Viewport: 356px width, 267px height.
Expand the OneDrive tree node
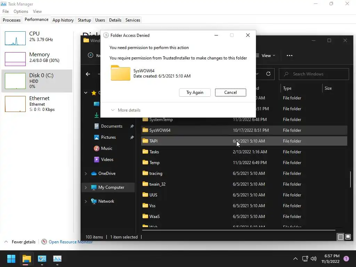[x=86, y=173]
